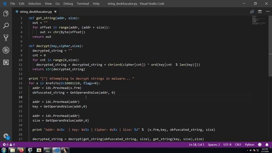Click the editor vertical scrollbar
Image resolution: width=272 pixels, height=153 pixels.
(x=270, y=46)
